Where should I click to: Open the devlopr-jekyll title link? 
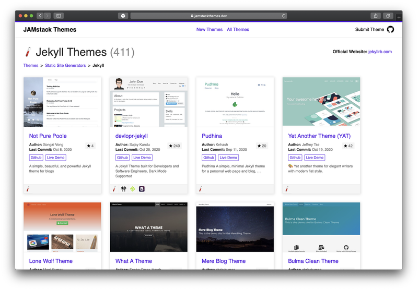pyautogui.click(x=132, y=136)
